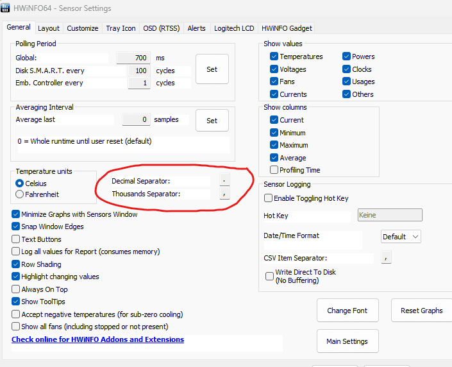Toggle the Currents checkbox

[x=274, y=94]
